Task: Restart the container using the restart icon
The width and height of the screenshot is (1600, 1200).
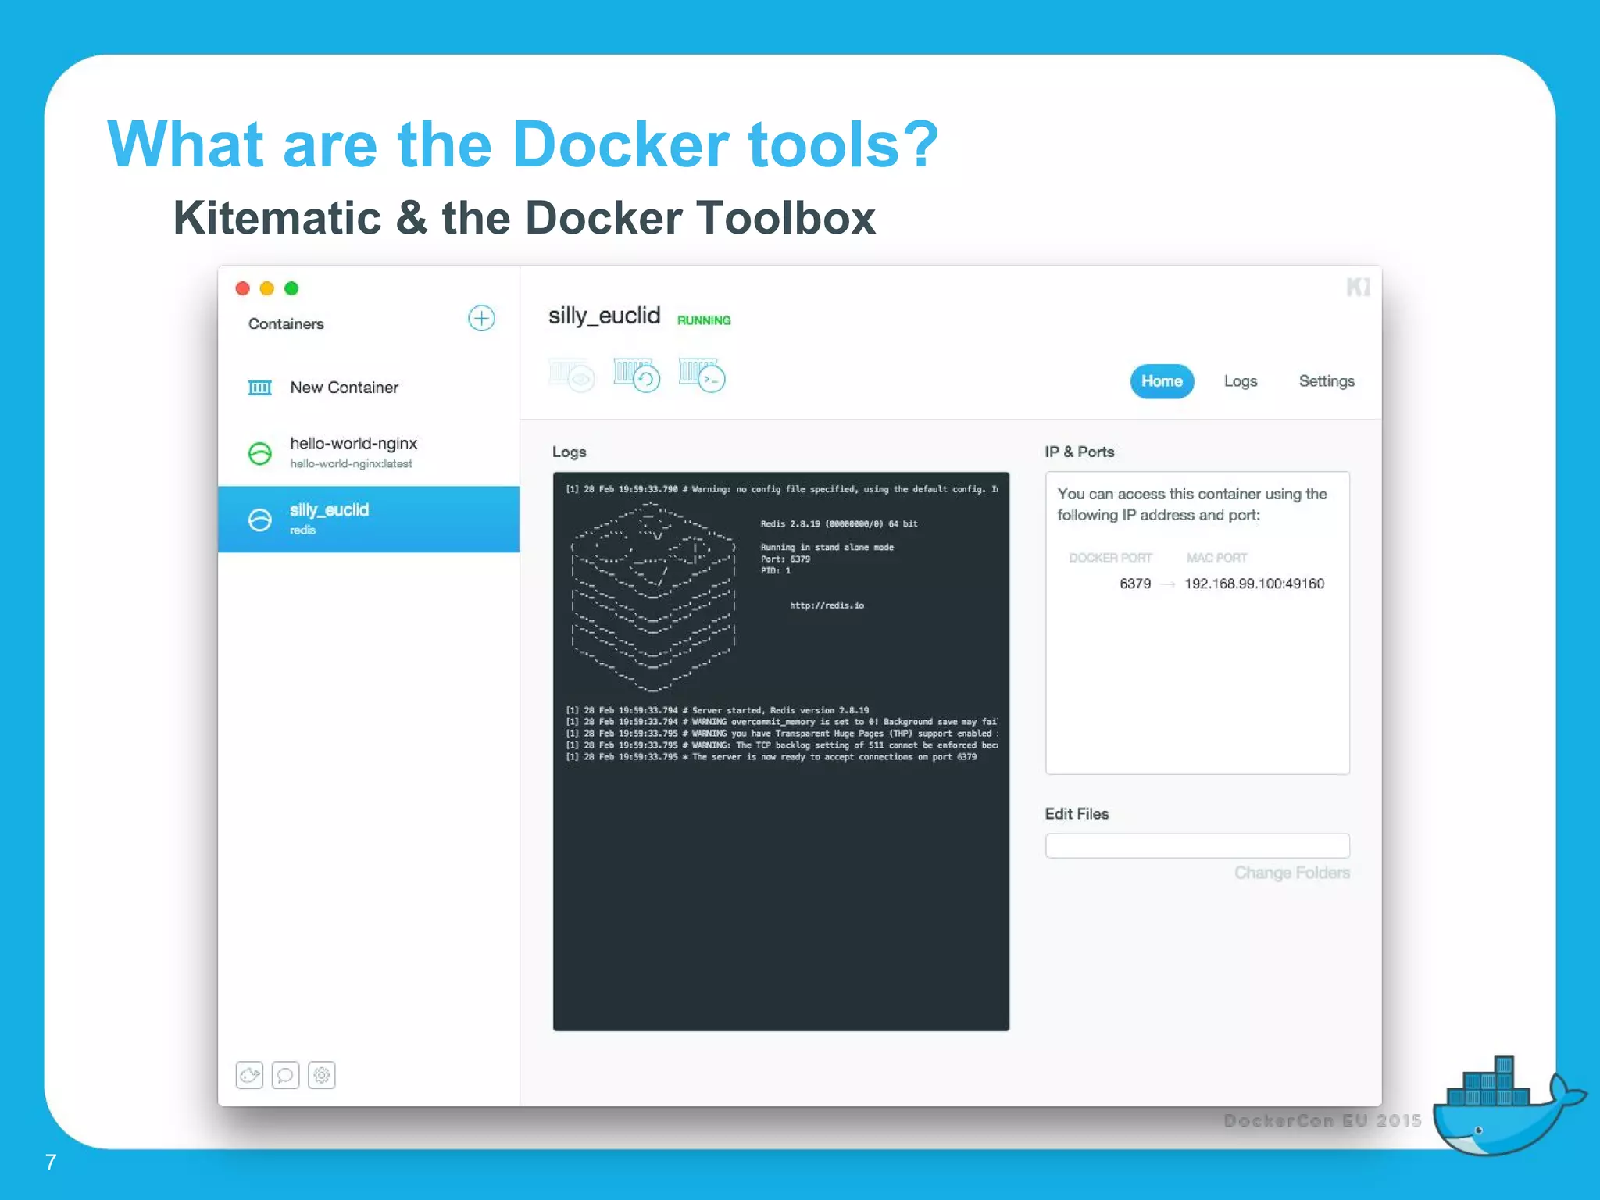Action: (x=637, y=376)
